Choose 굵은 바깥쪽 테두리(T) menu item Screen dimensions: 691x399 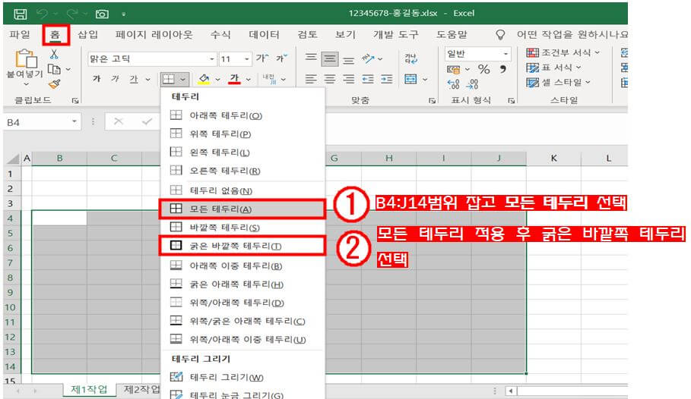pyautogui.click(x=242, y=246)
